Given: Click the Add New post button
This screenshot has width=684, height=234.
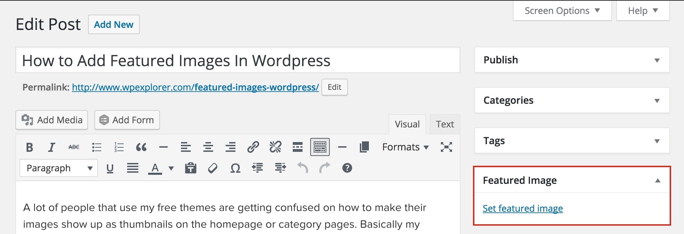Looking at the screenshot, I should click(x=114, y=24).
